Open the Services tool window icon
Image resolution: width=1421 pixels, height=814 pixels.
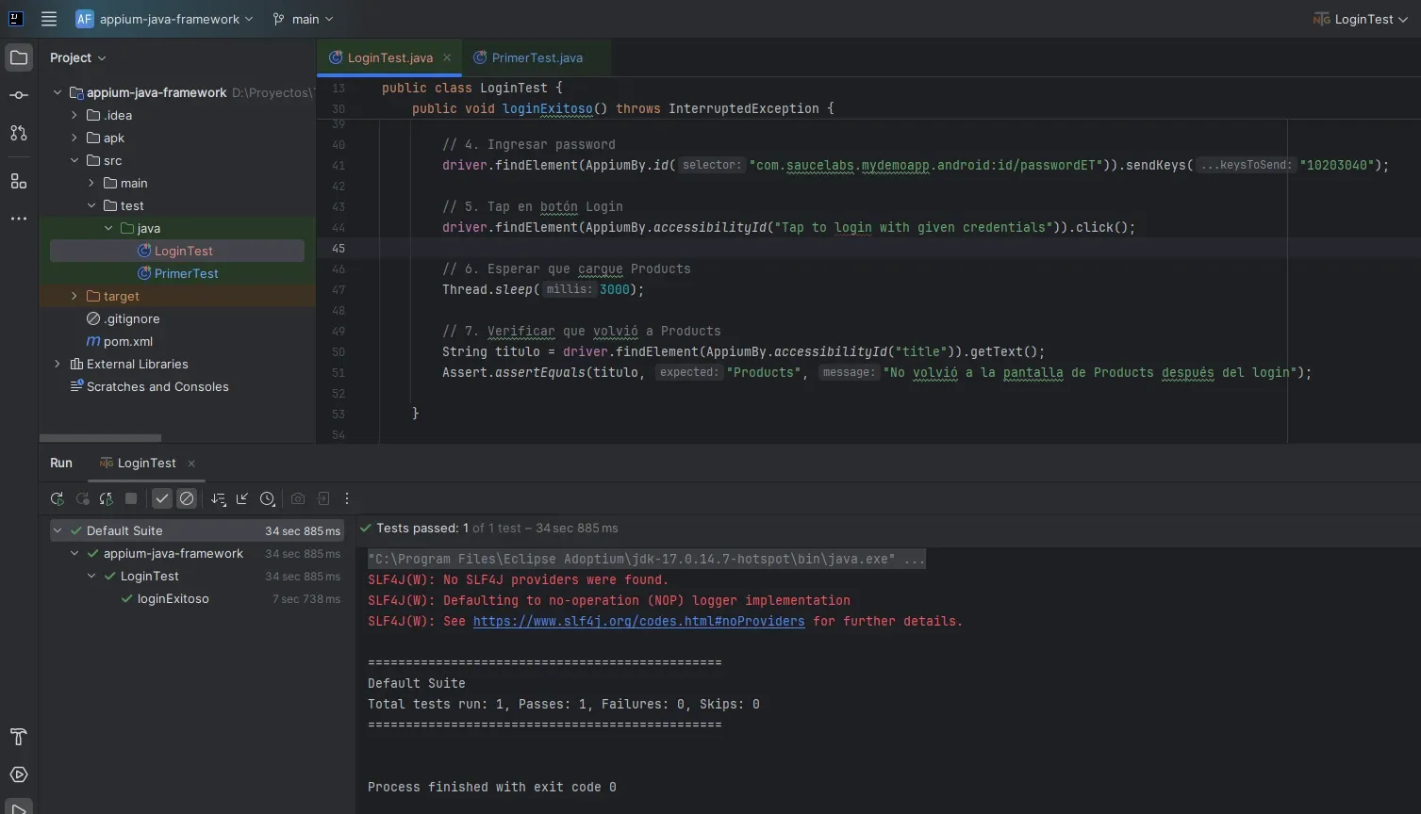tap(19, 774)
